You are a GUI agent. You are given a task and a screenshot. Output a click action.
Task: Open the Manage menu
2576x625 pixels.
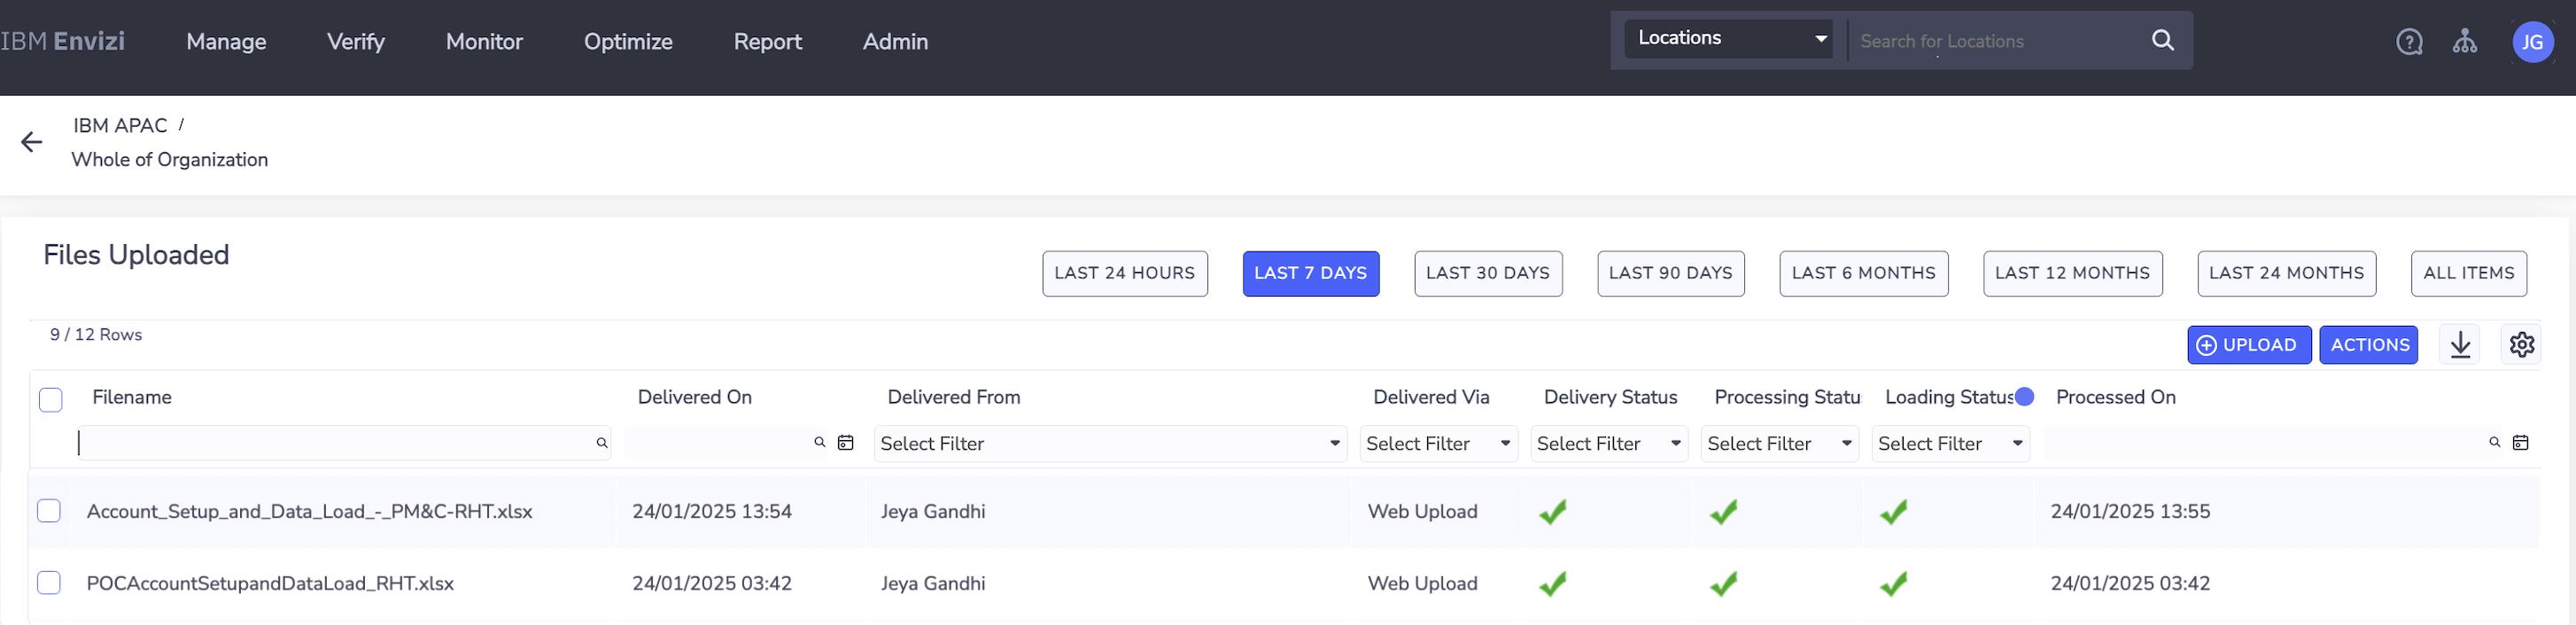[x=226, y=42]
